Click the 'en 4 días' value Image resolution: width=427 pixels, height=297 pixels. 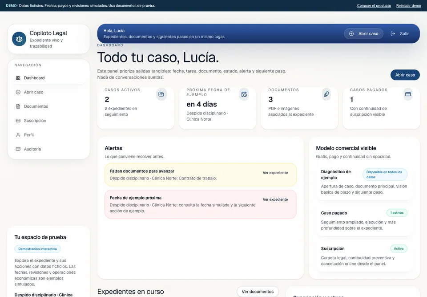pos(201,104)
